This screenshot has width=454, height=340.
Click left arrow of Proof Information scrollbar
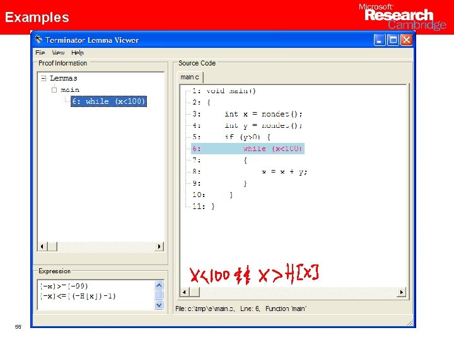[x=43, y=246]
